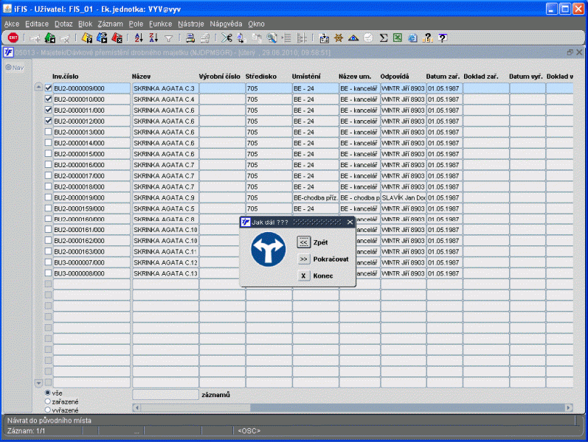The height and width of the screenshot is (442, 588).
Task: Click the horizontal scrollbar right arrow
Action: coord(569,407)
